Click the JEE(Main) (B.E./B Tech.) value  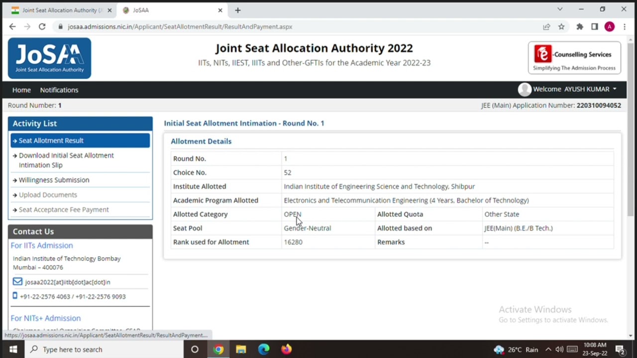[518, 228]
